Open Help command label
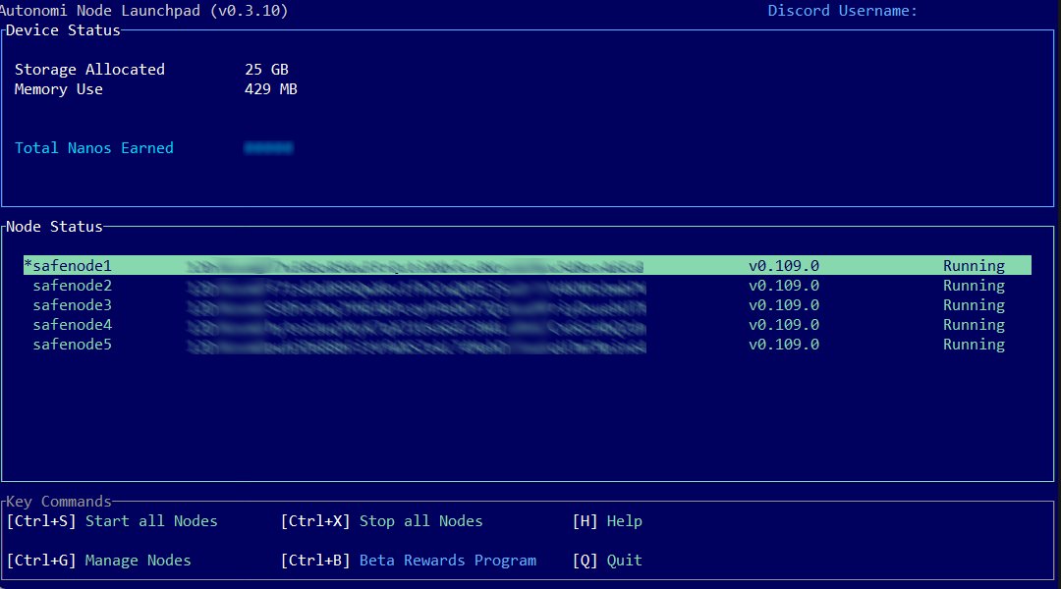The image size is (1061, 589). [x=624, y=521]
